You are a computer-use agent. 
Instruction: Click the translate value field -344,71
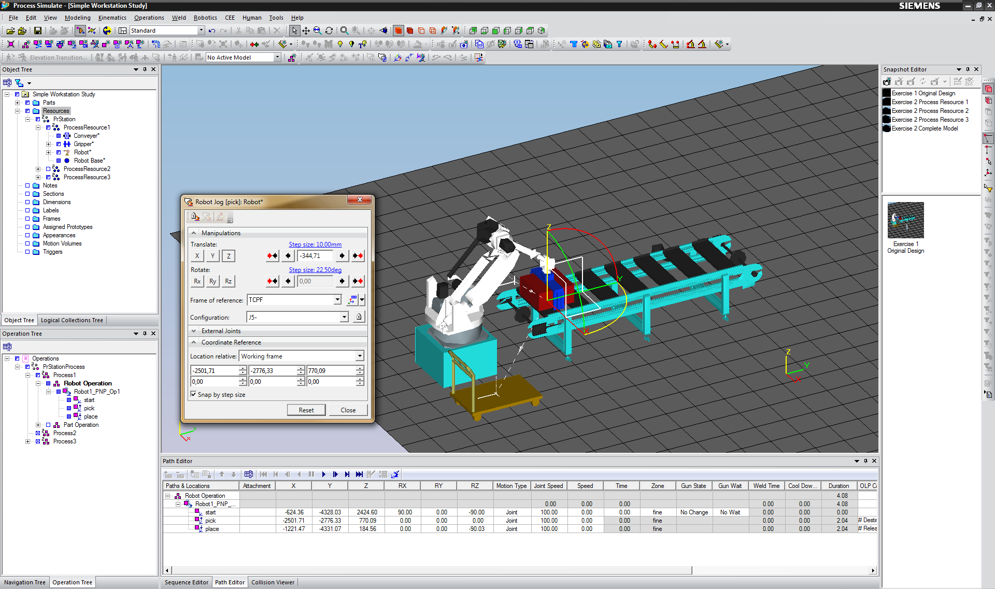(x=316, y=256)
